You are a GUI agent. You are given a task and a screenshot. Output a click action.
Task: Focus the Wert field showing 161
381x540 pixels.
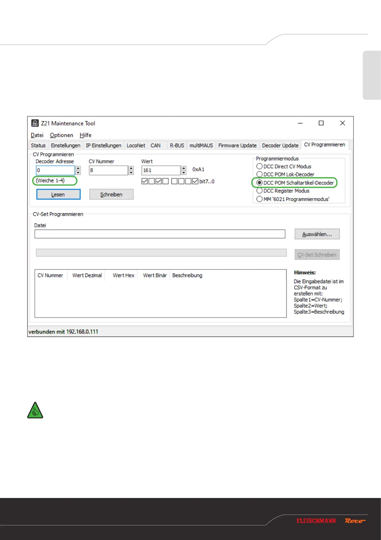161,170
